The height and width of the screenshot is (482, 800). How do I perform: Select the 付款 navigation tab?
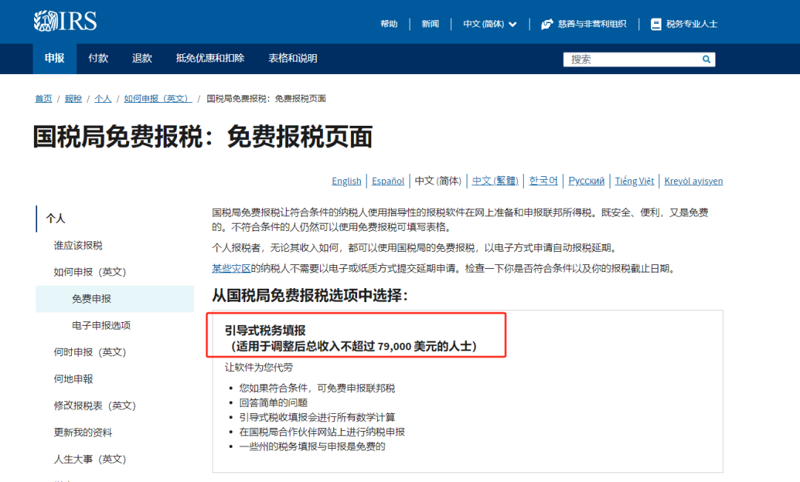pos(98,58)
